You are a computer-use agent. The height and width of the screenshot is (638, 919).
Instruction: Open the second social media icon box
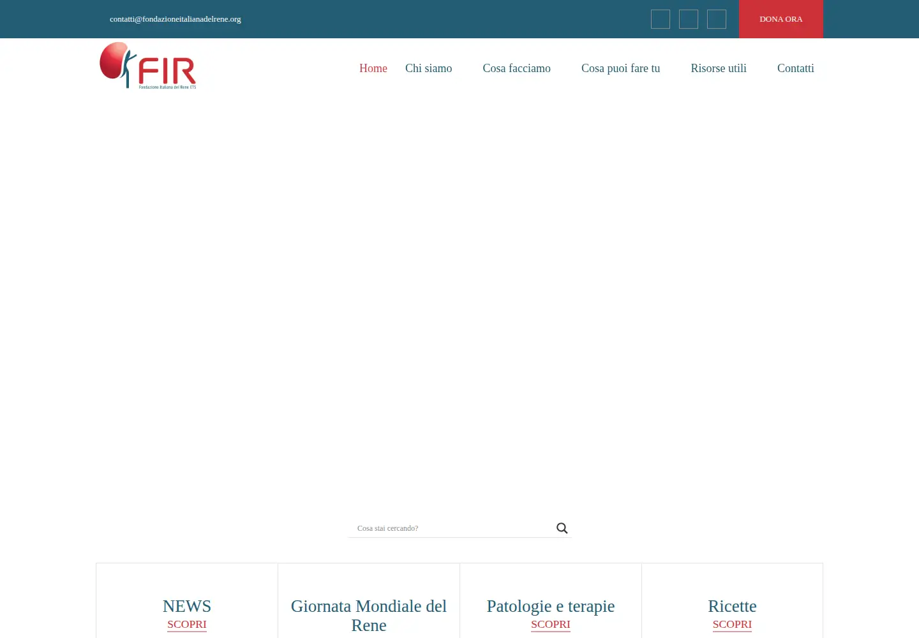689,19
